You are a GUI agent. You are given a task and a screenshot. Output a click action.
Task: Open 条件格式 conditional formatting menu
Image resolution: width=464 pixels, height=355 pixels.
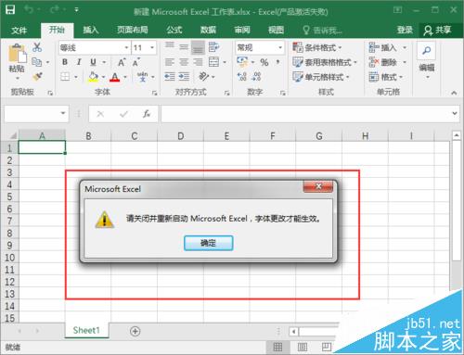317,47
